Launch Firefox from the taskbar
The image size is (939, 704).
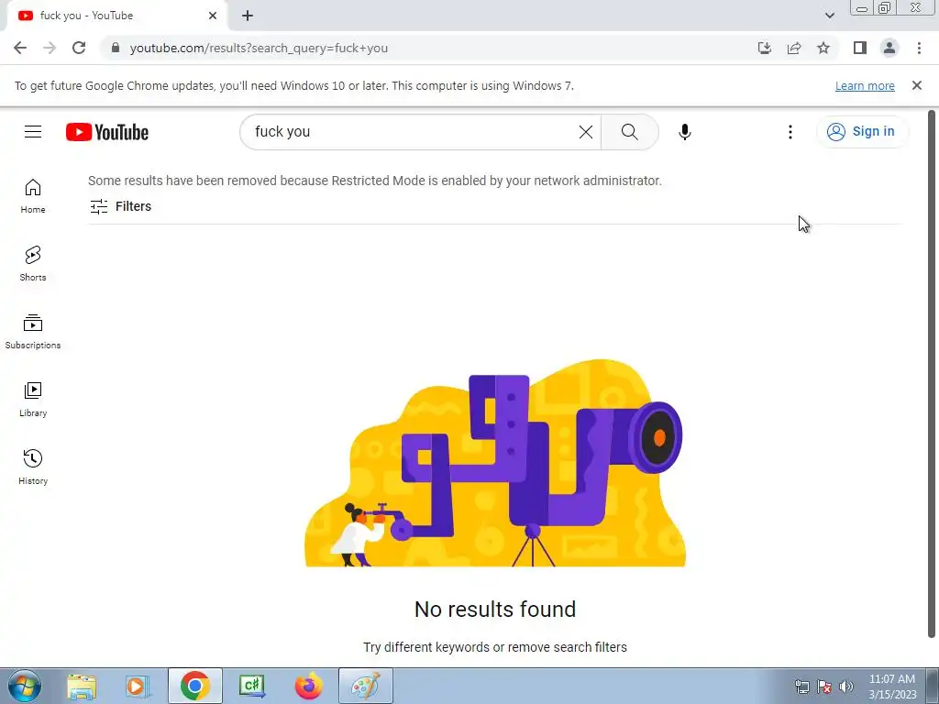(309, 686)
